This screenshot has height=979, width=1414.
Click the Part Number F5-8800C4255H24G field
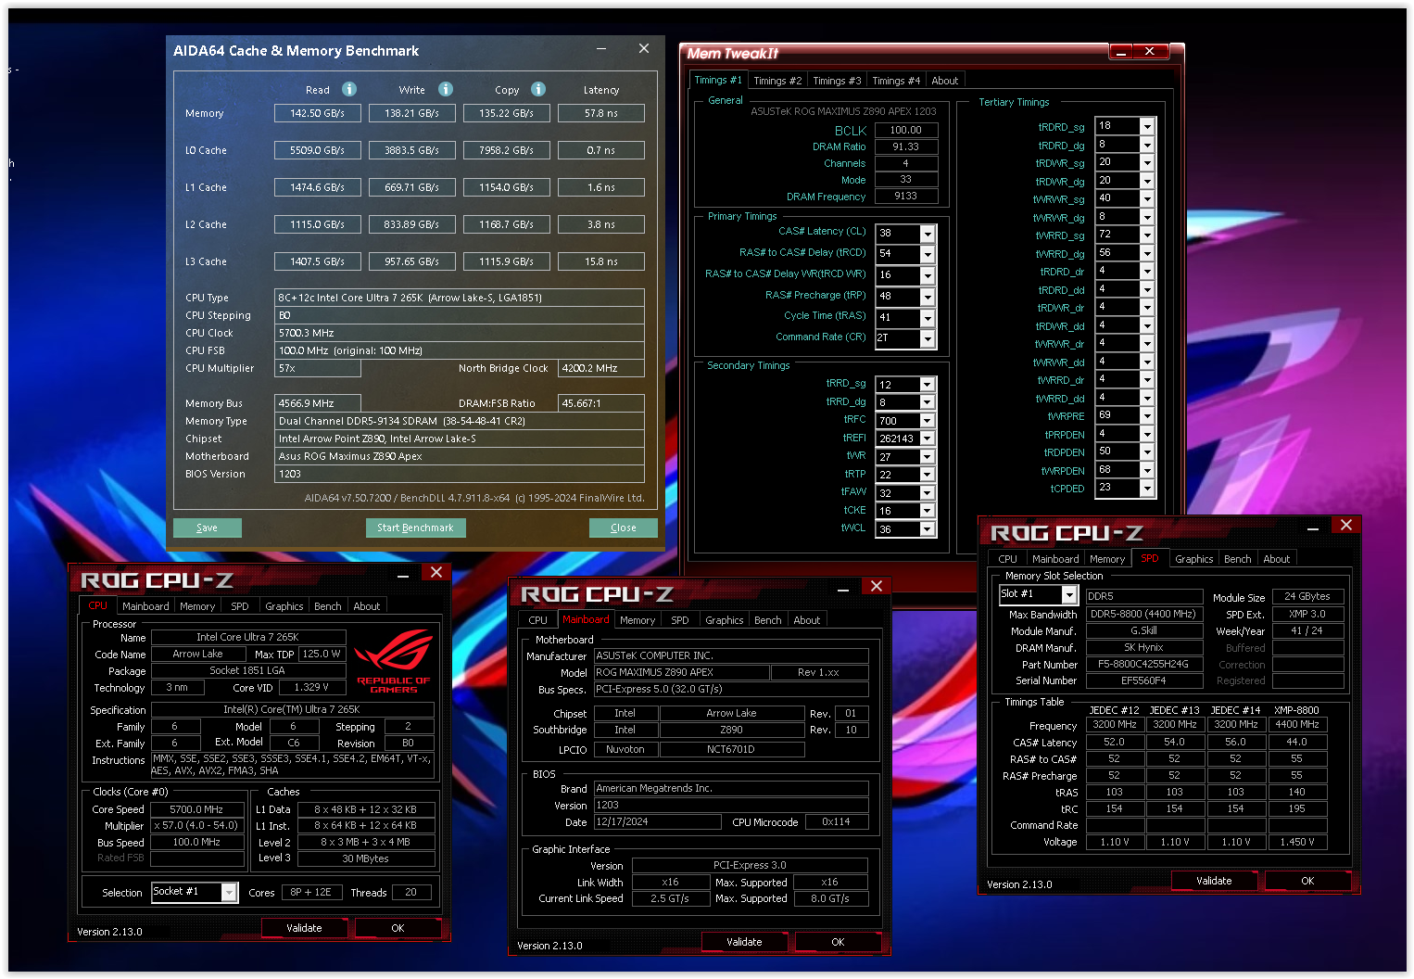[x=1143, y=664]
